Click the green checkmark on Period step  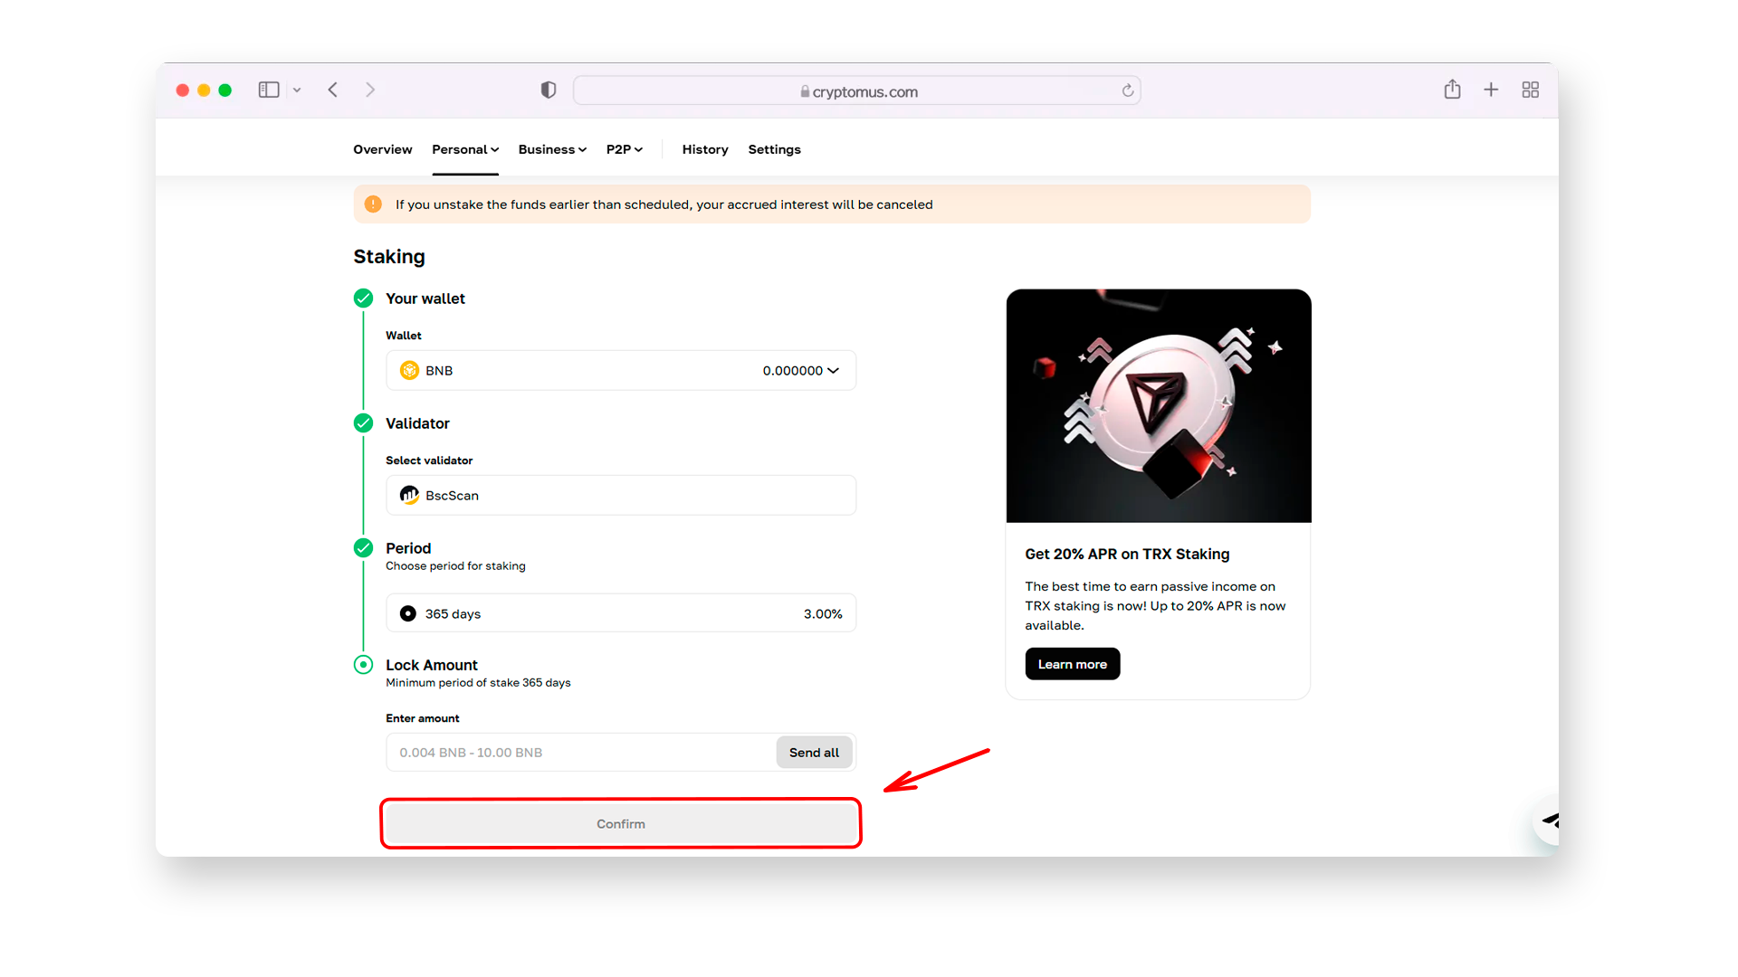pos(363,547)
